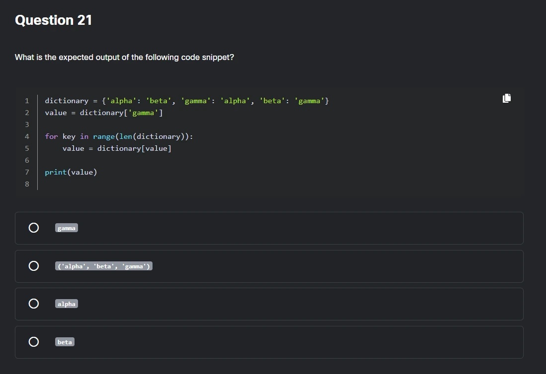The height and width of the screenshot is (374, 546).
Task: Click line number 8 in the code gutter
Action: pyautogui.click(x=27, y=184)
